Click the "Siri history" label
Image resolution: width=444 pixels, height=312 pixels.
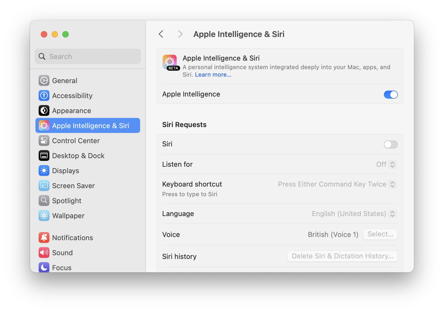[x=179, y=257]
